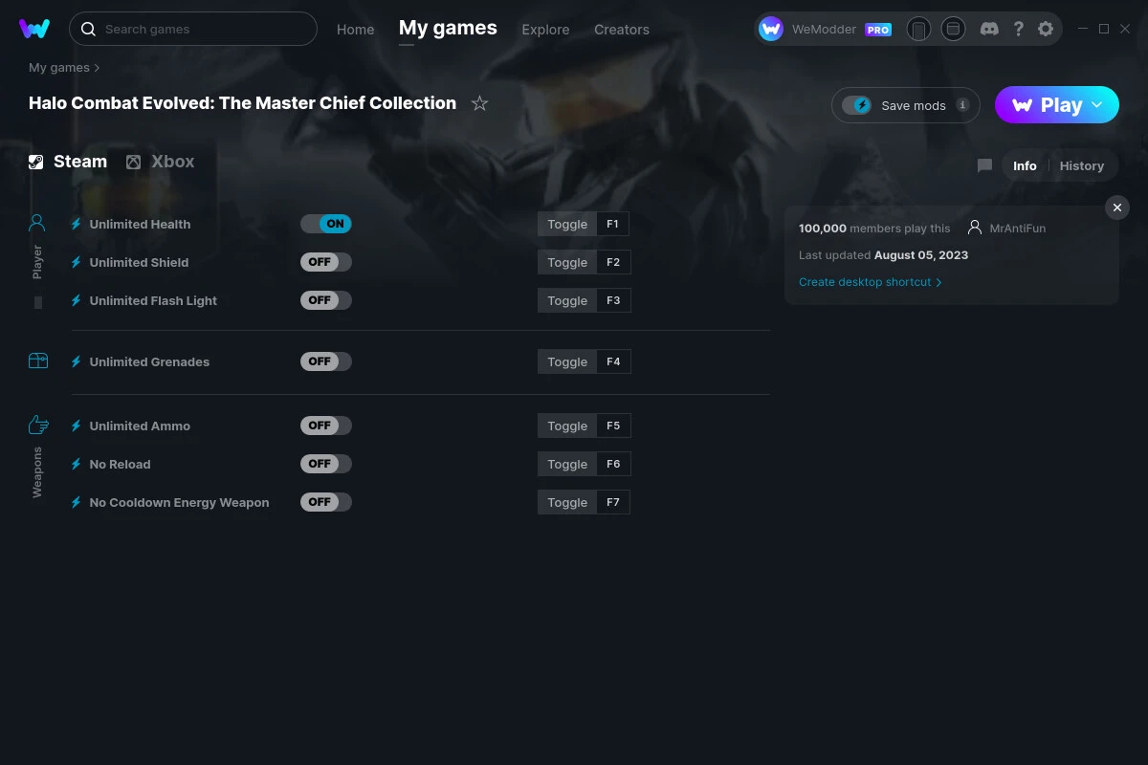Viewport: 1148px width, 765px height.
Task: Click the lightning icon beside Unlimited Ammo
Action: 77,426
